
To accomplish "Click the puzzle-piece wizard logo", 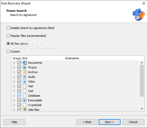I will pos(139,15).
